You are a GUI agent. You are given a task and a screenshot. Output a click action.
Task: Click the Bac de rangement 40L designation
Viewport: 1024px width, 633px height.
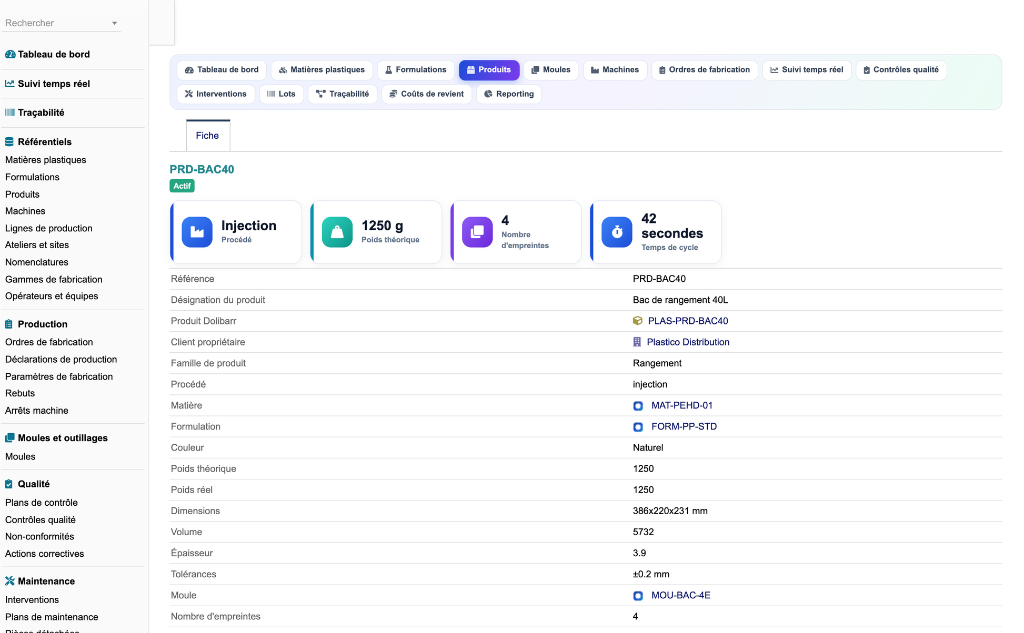[680, 300]
